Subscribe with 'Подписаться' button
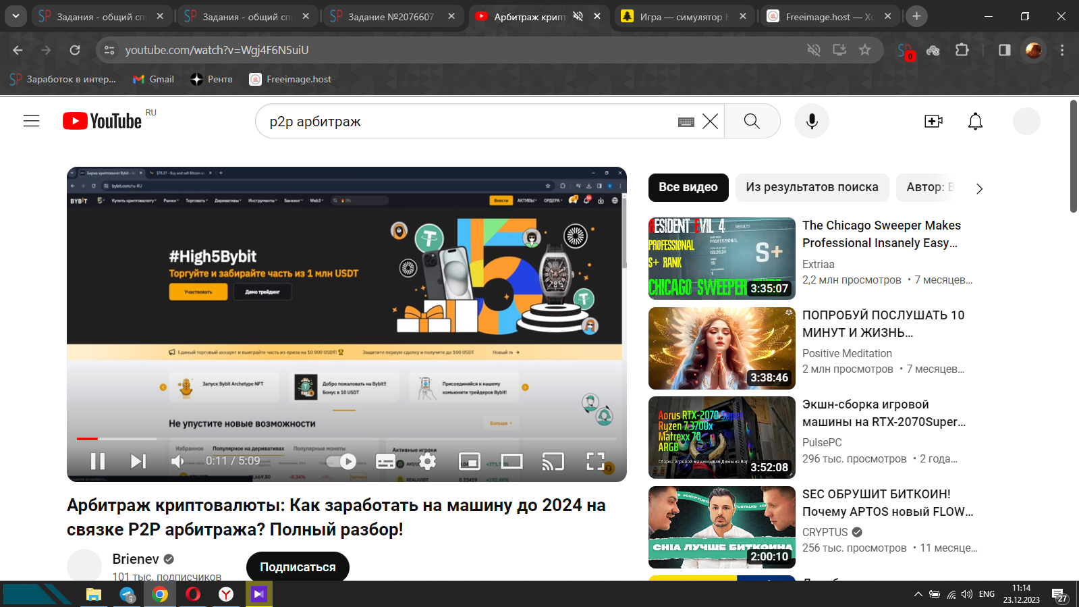This screenshot has width=1079, height=607. click(298, 567)
